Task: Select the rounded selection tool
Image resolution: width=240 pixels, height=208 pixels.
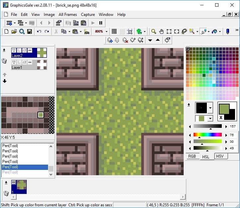Action: point(177,31)
